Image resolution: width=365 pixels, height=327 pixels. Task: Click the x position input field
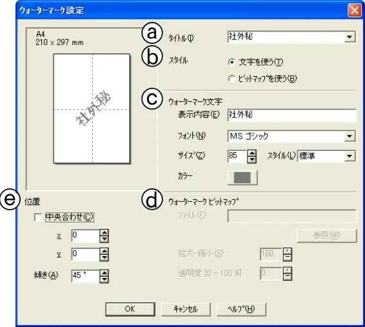85,236
